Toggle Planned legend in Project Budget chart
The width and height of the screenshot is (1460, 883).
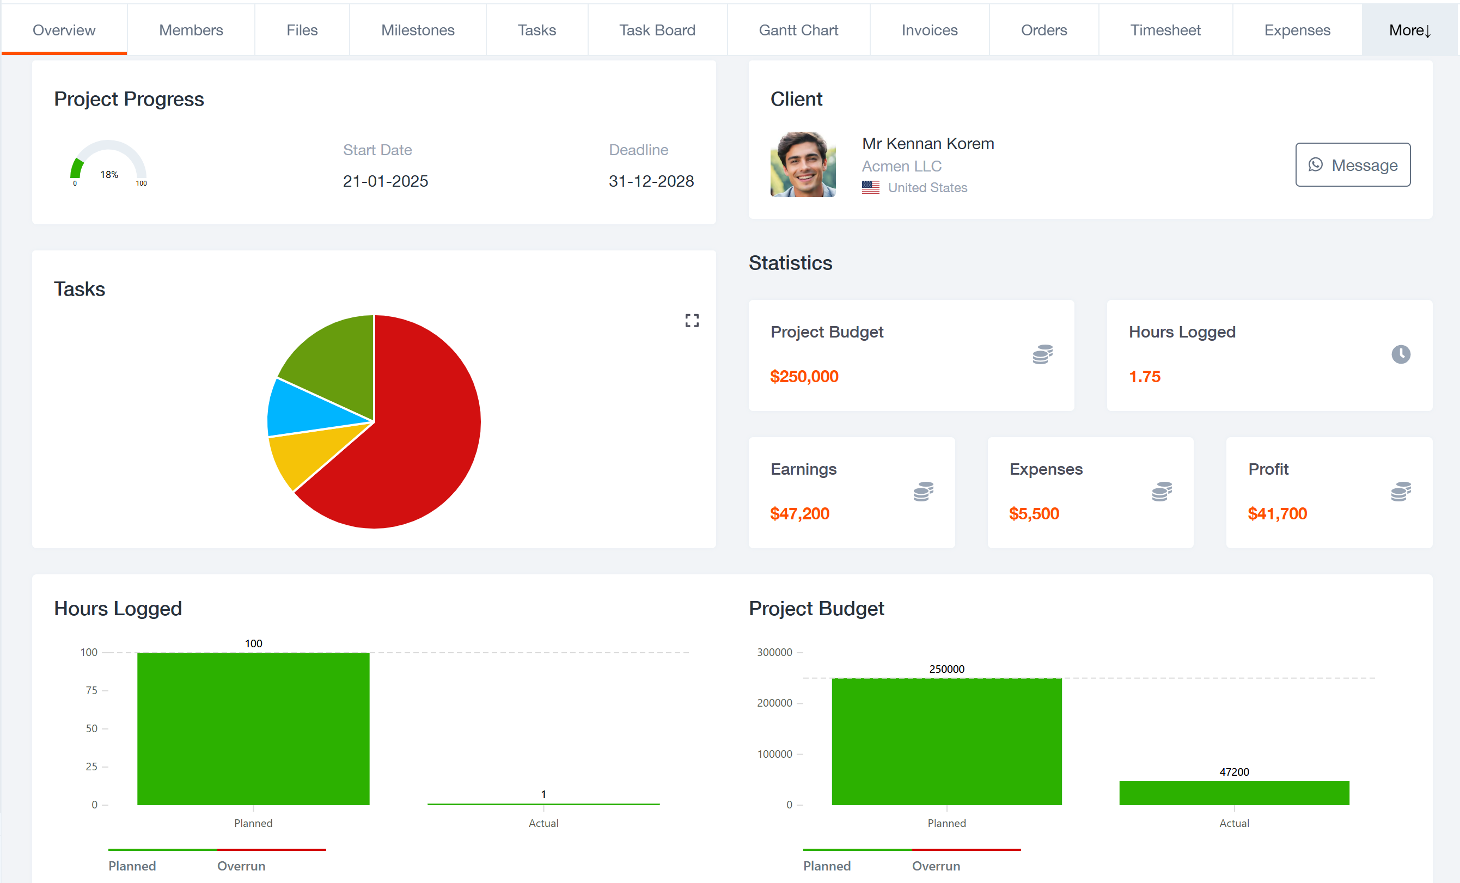[827, 865]
